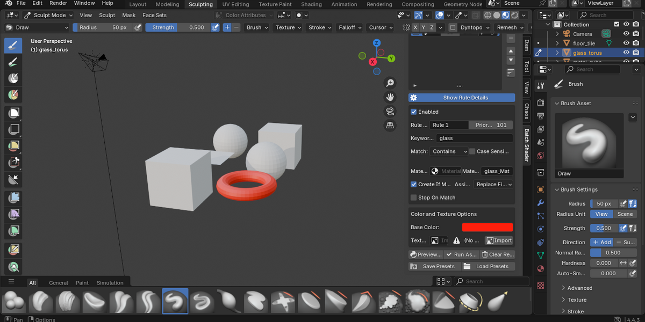Click the pan hand icon in the viewport
Viewport: 645px width, 322px height.
(x=391, y=97)
